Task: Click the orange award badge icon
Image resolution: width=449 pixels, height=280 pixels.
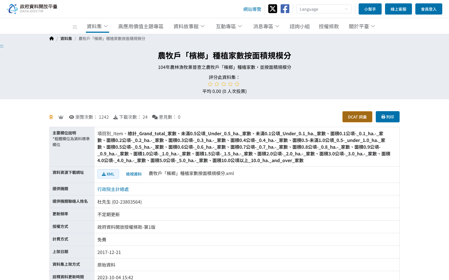Action: click(51, 117)
